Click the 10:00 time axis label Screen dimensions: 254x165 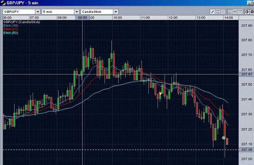117,17
